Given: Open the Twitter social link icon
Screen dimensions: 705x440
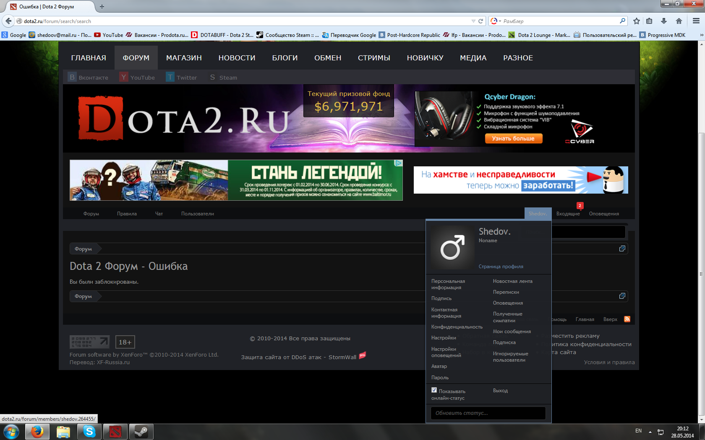Looking at the screenshot, I should point(170,77).
